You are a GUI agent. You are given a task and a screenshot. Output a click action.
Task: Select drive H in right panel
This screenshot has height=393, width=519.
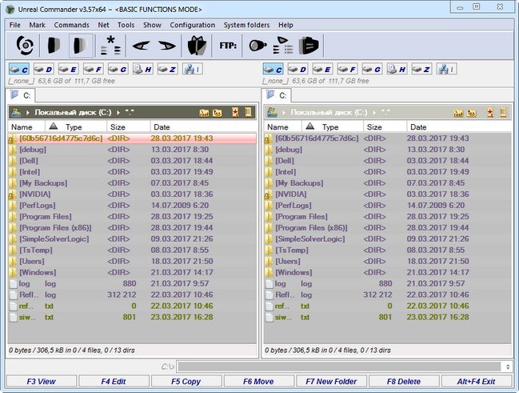(x=397, y=70)
